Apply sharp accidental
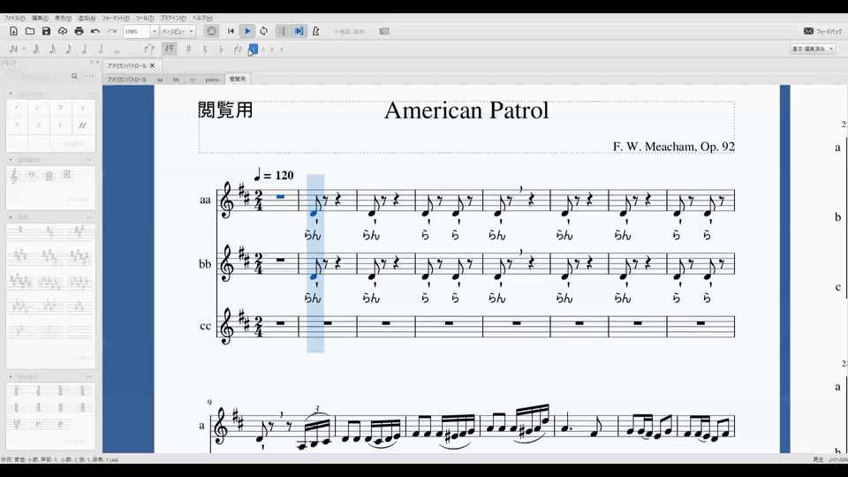This screenshot has width=848, height=477. 188,49
